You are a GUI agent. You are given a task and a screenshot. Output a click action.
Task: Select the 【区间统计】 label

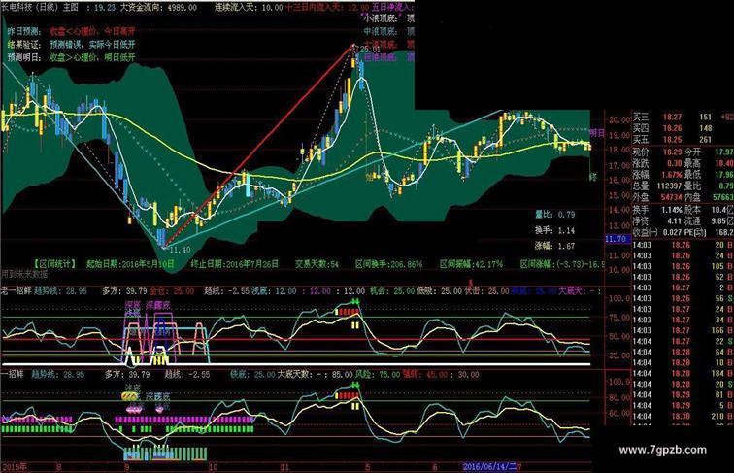54,264
